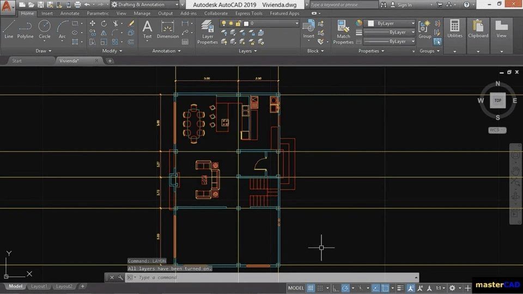Screen dimensions: 523x294
Task: Pick the Arc tool
Action: [62, 29]
